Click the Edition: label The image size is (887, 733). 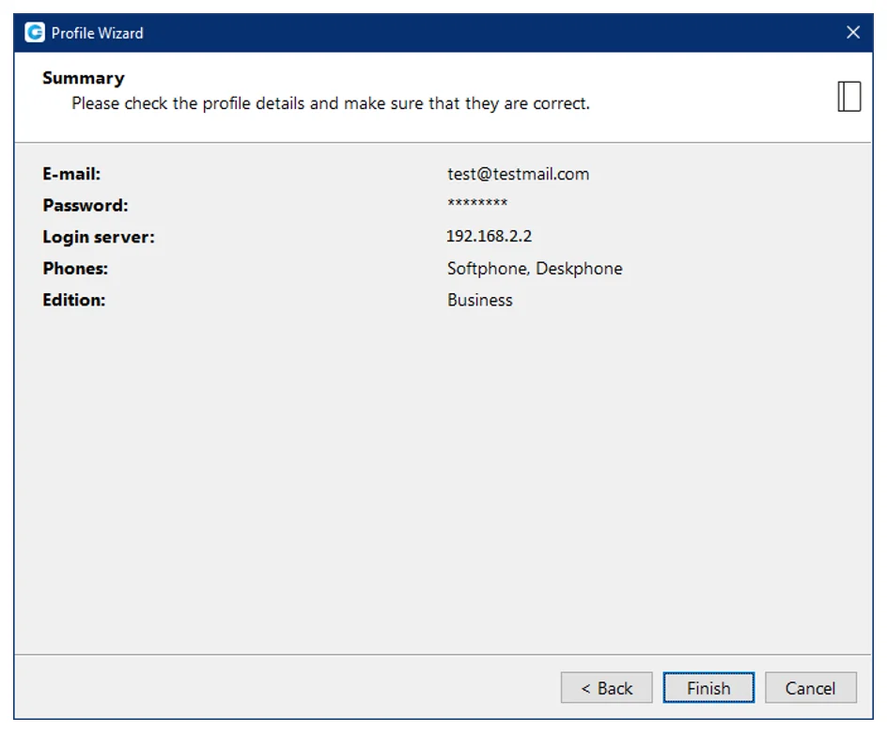click(74, 300)
